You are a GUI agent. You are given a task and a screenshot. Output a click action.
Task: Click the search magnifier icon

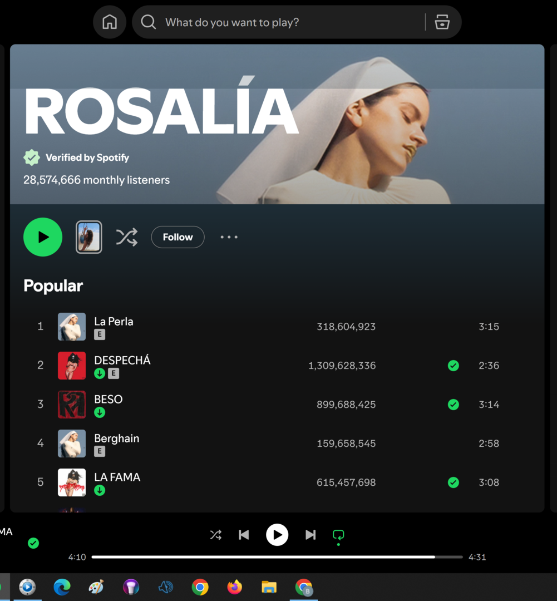click(149, 22)
